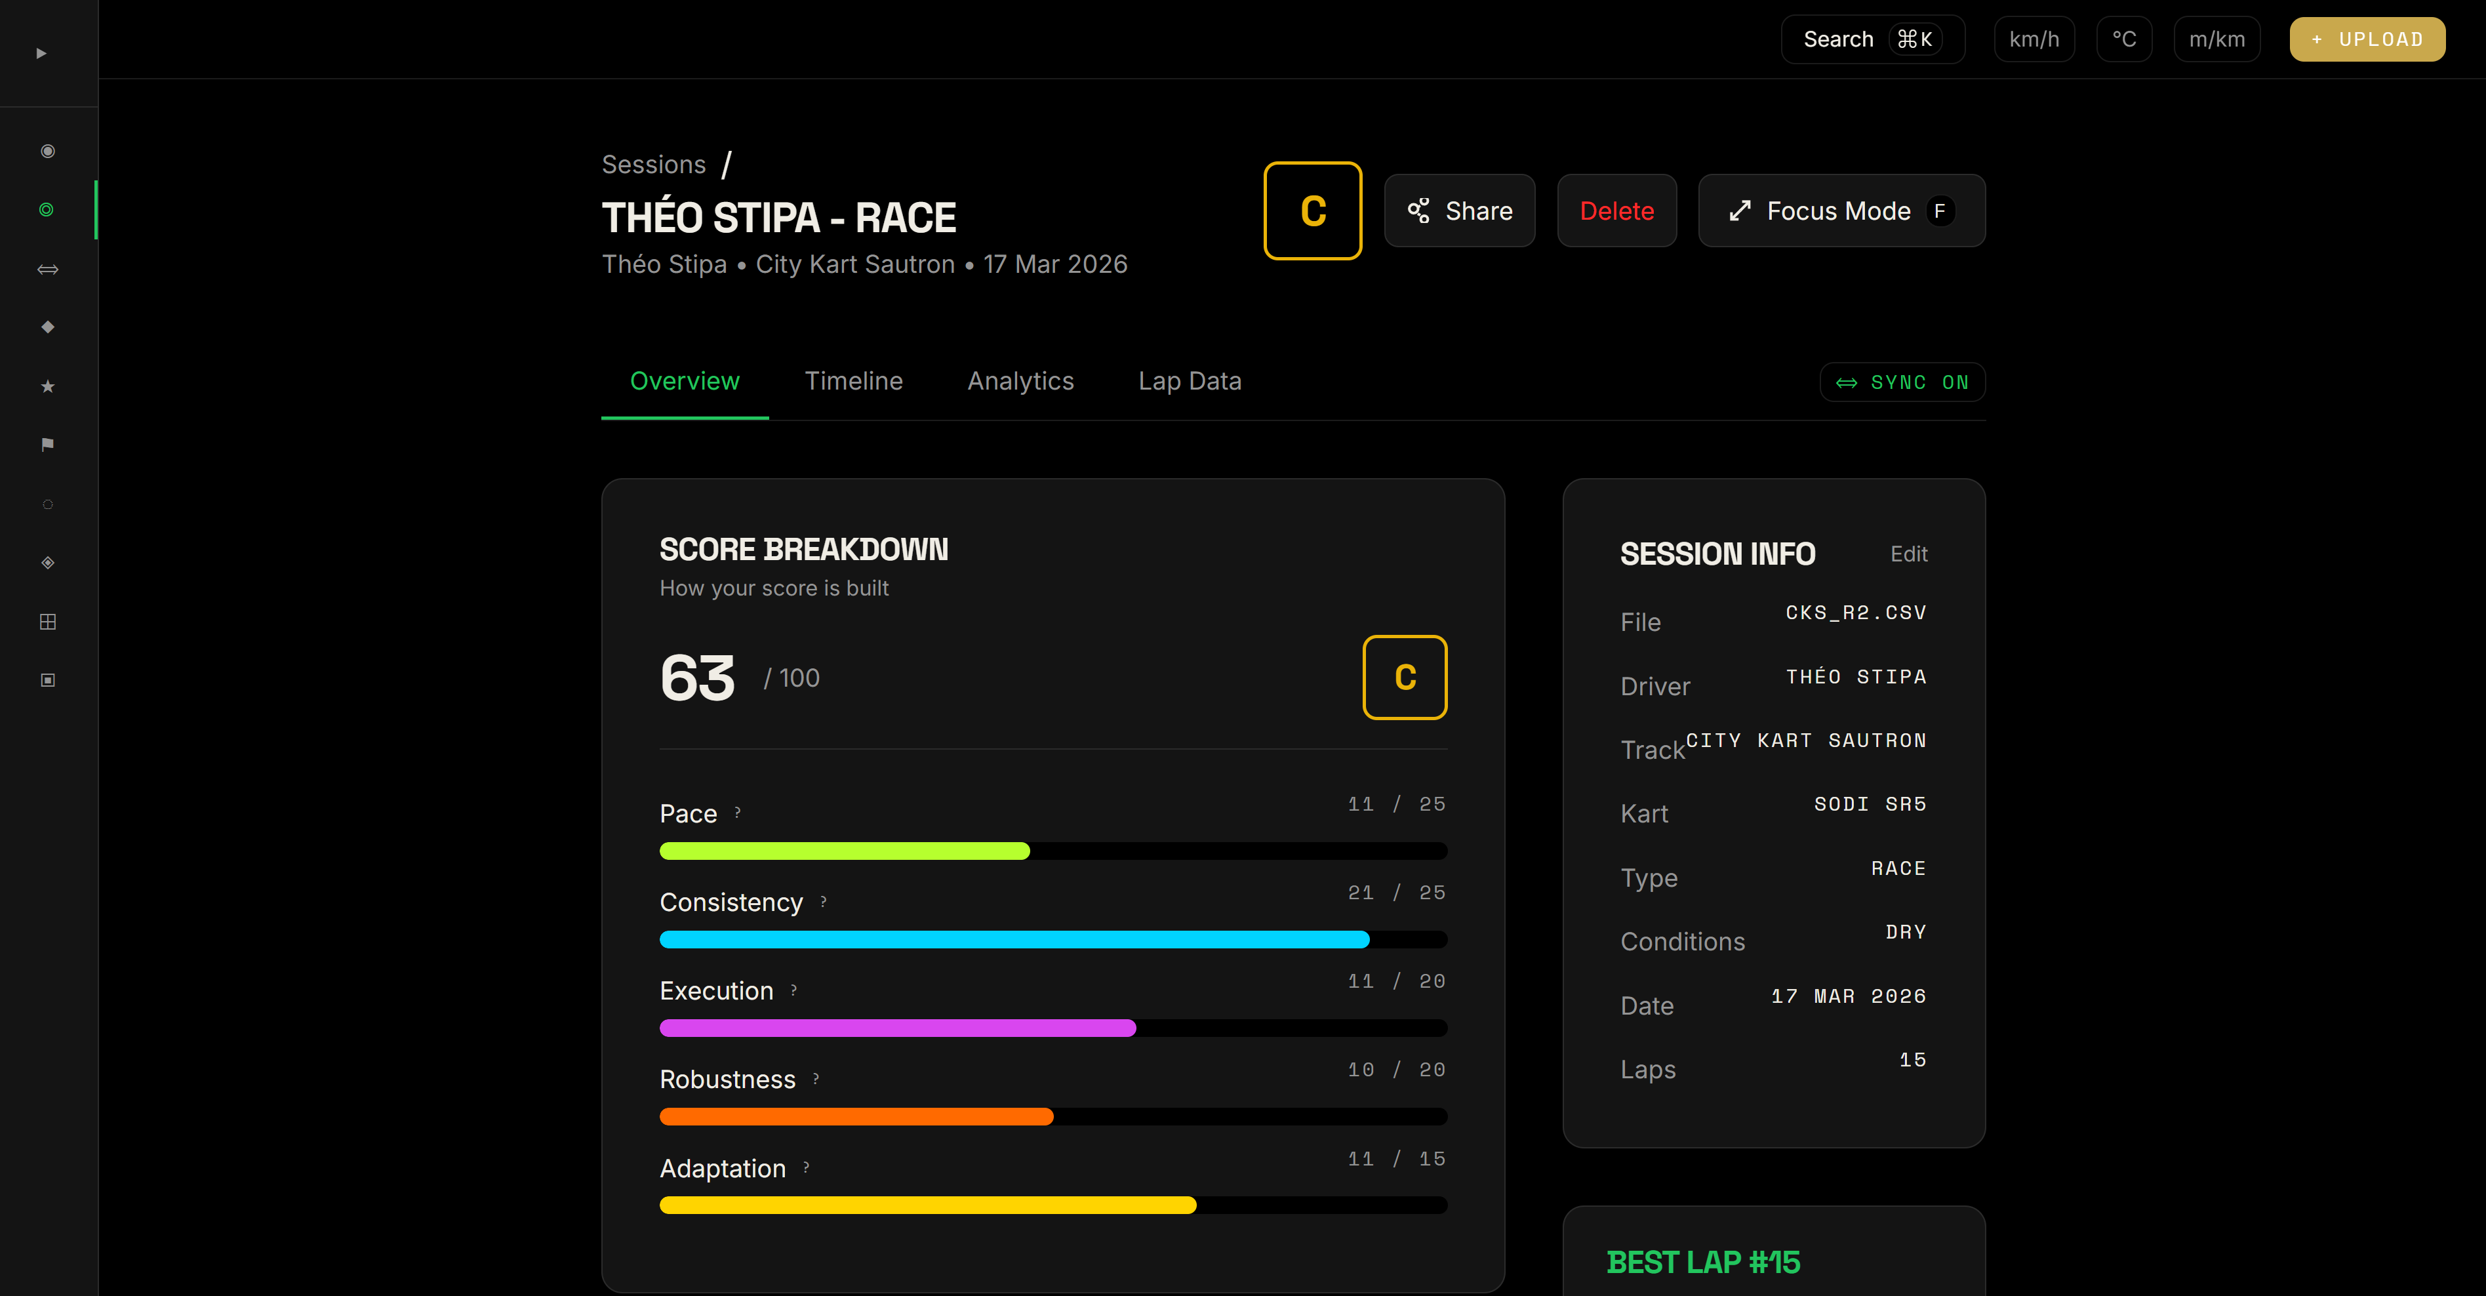
Task: Toggle the SYNC ON switch
Action: 1901,382
